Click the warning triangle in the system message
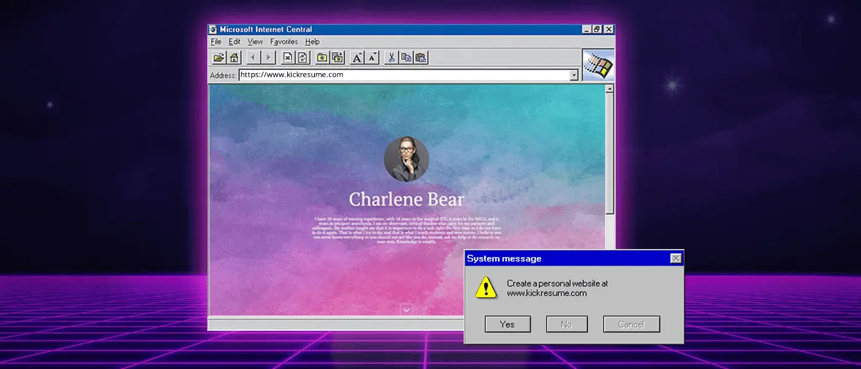 tap(486, 287)
